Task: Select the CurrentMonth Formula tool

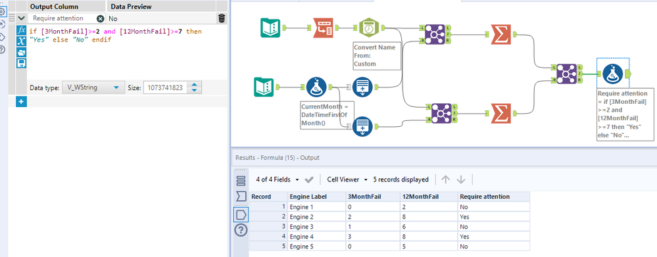Action: [317, 87]
